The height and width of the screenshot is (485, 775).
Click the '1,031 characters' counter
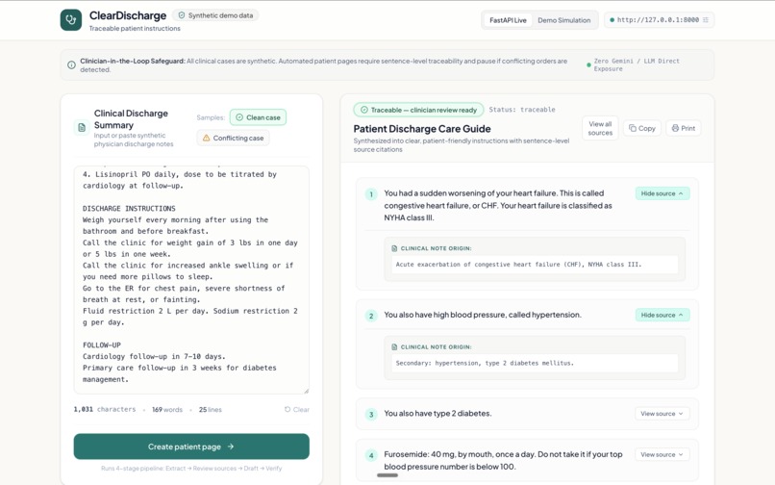click(x=104, y=409)
